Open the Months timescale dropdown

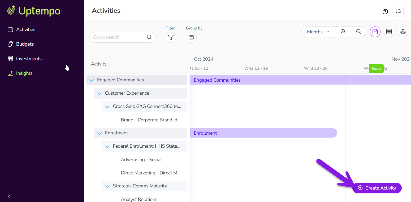pos(318,32)
